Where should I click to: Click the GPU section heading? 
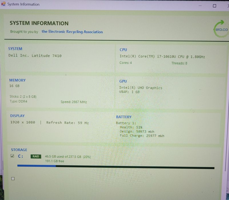(x=123, y=81)
